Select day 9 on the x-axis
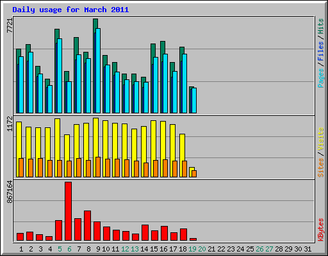Screen dimensions: 328x256 tap(98, 249)
